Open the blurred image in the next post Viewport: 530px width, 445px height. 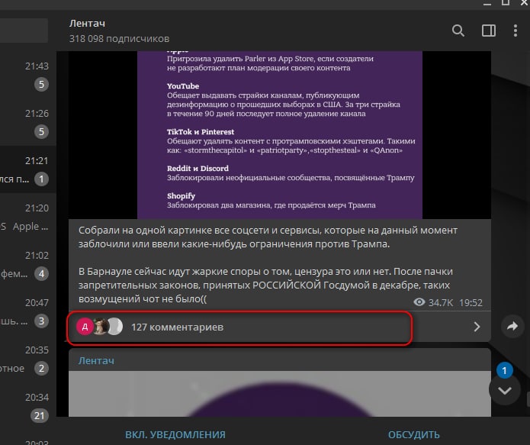pos(280,394)
